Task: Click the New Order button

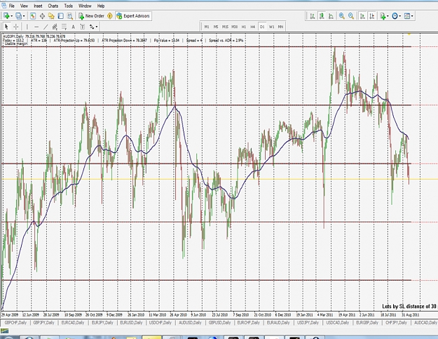Action: coord(91,16)
